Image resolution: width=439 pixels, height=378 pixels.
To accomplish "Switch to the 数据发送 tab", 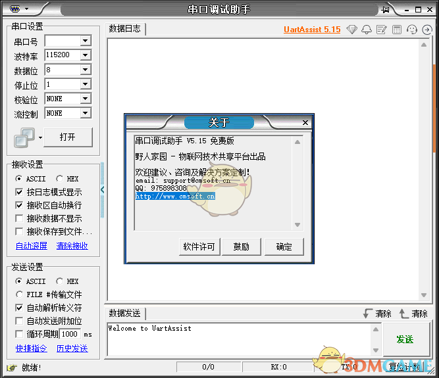I will [125, 314].
